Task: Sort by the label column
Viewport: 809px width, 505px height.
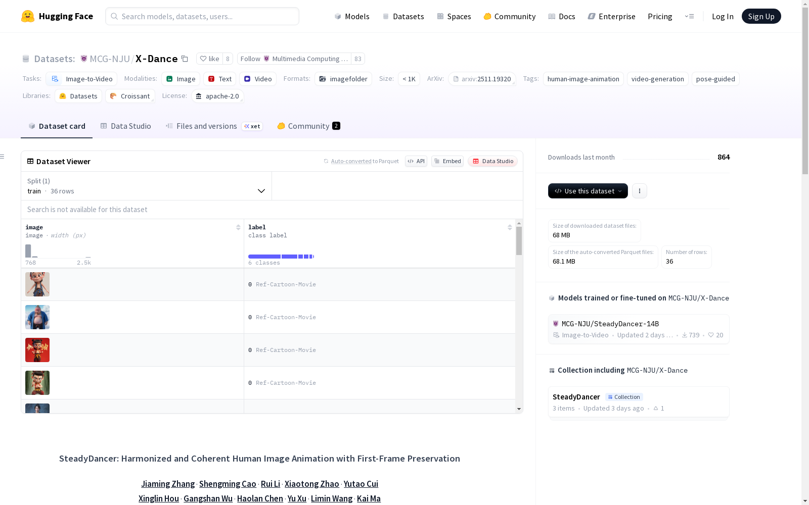Action: pyautogui.click(x=510, y=227)
